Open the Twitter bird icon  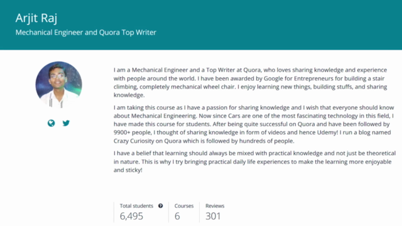tap(66, 123)
